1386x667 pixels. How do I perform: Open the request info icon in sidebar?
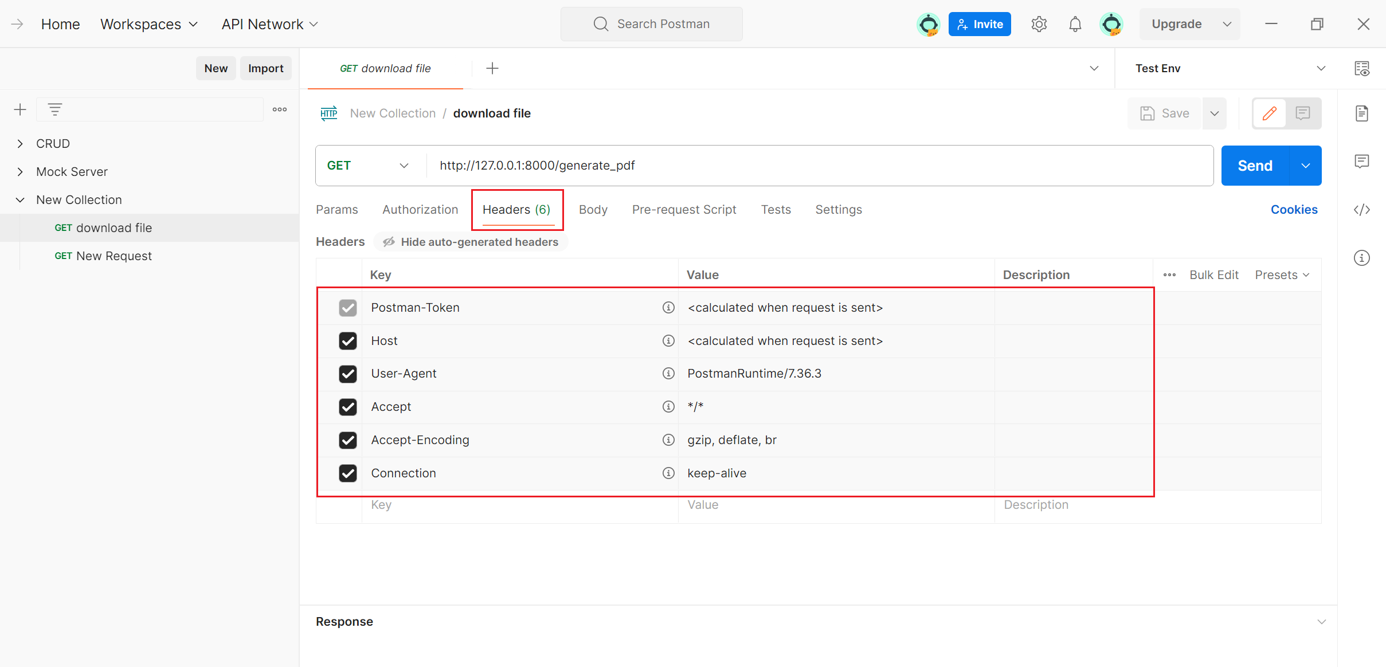point(1362,258)
